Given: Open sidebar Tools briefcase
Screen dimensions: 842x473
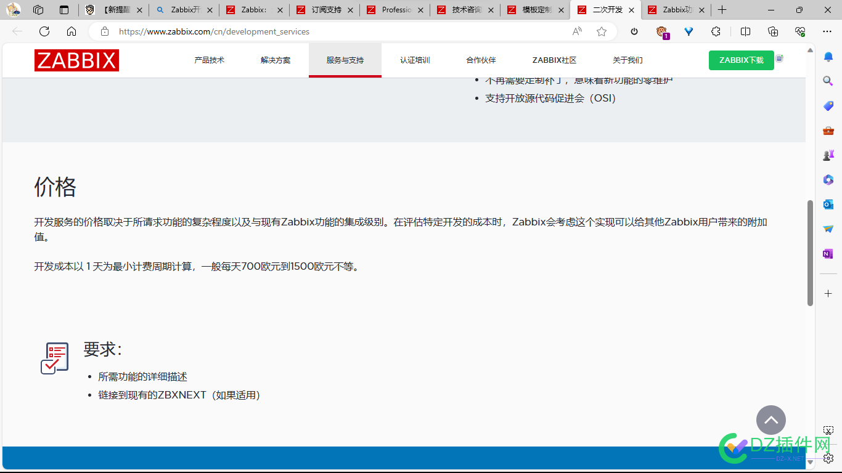Looking at the screenshot, I should [828, 131].
